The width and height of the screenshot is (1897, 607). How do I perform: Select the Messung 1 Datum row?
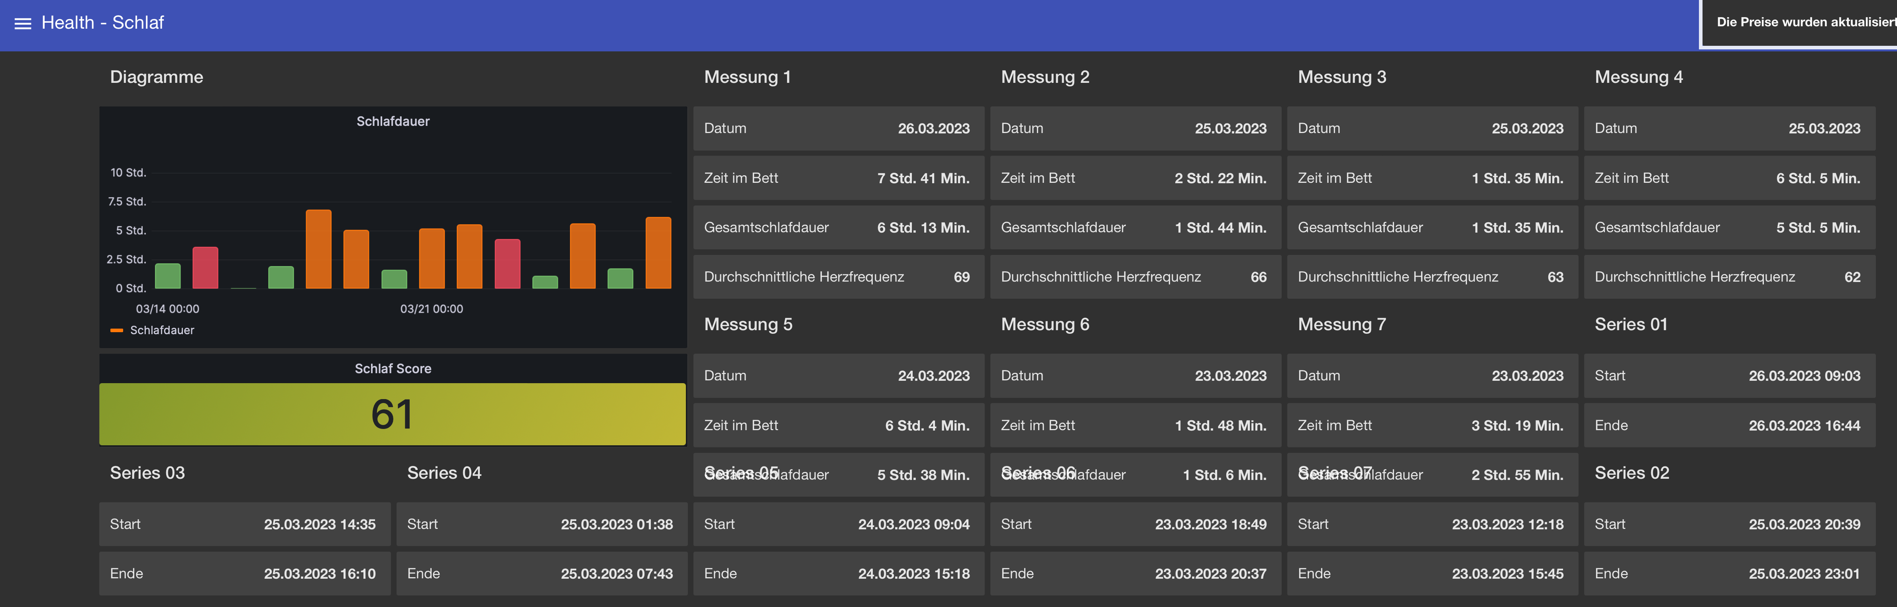(x=838, y=129)
